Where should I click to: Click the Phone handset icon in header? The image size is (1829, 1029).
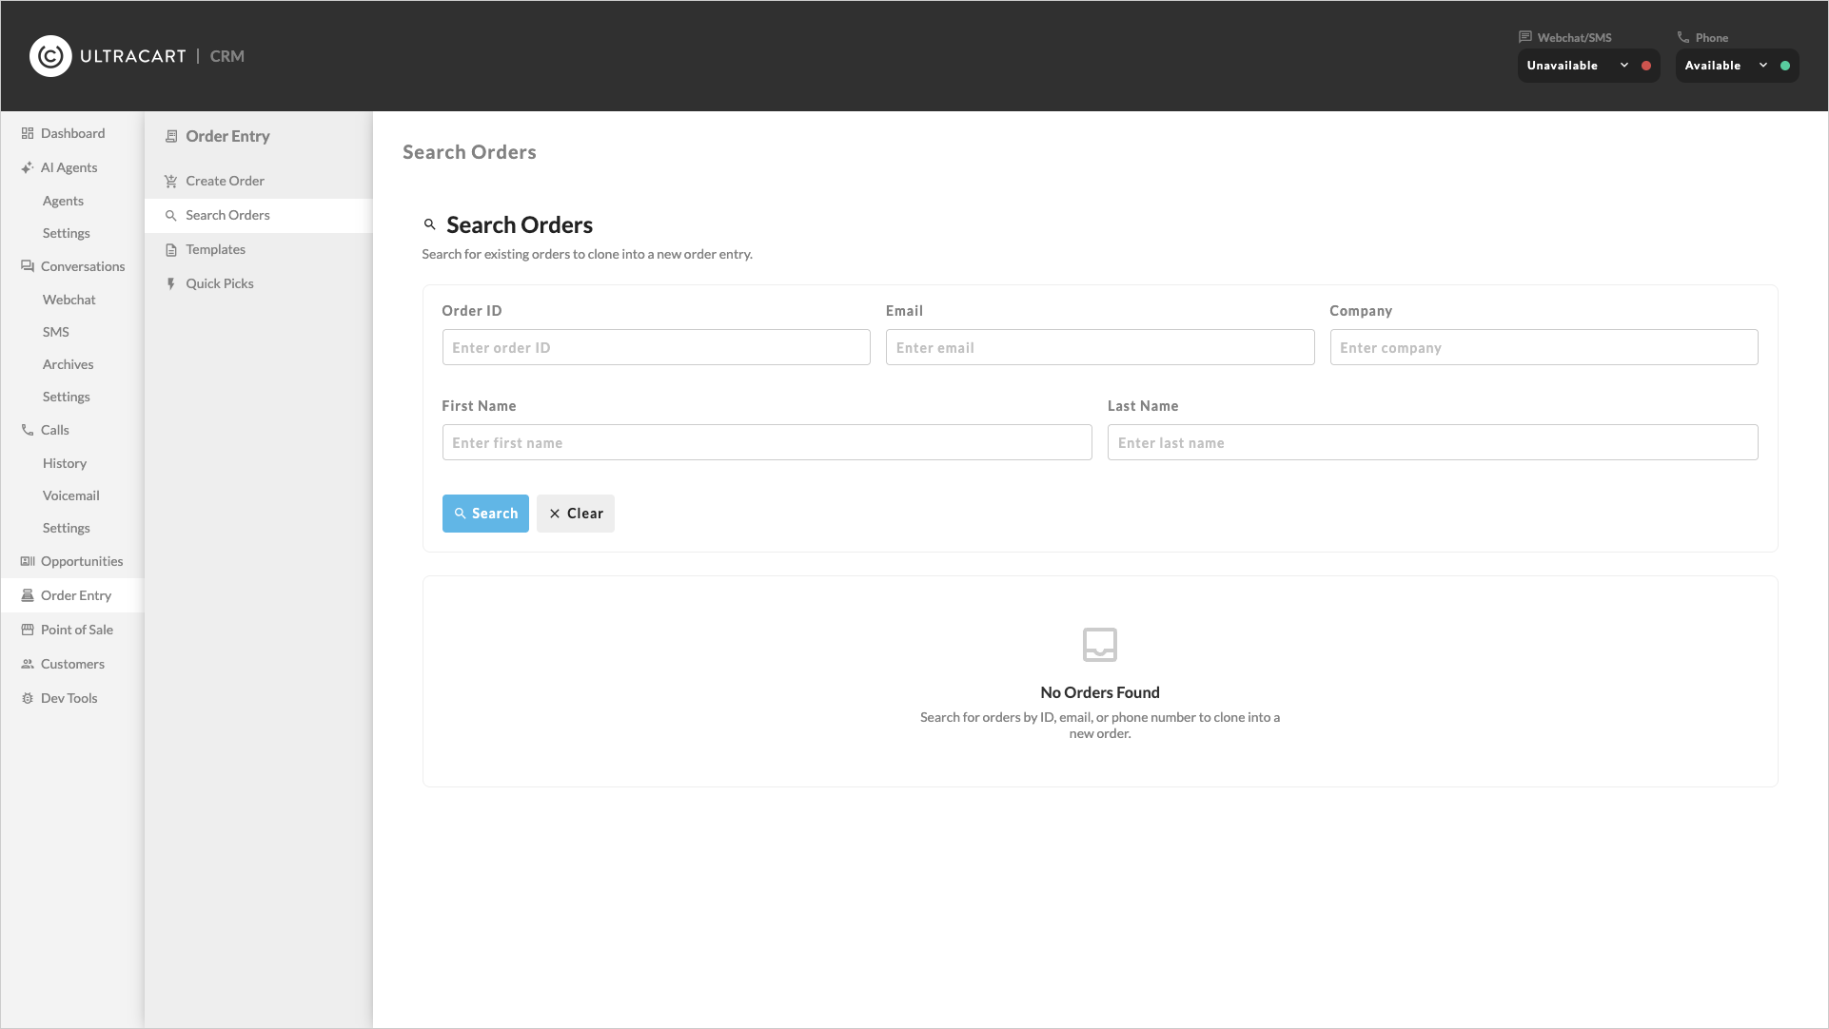[1683, 37]
